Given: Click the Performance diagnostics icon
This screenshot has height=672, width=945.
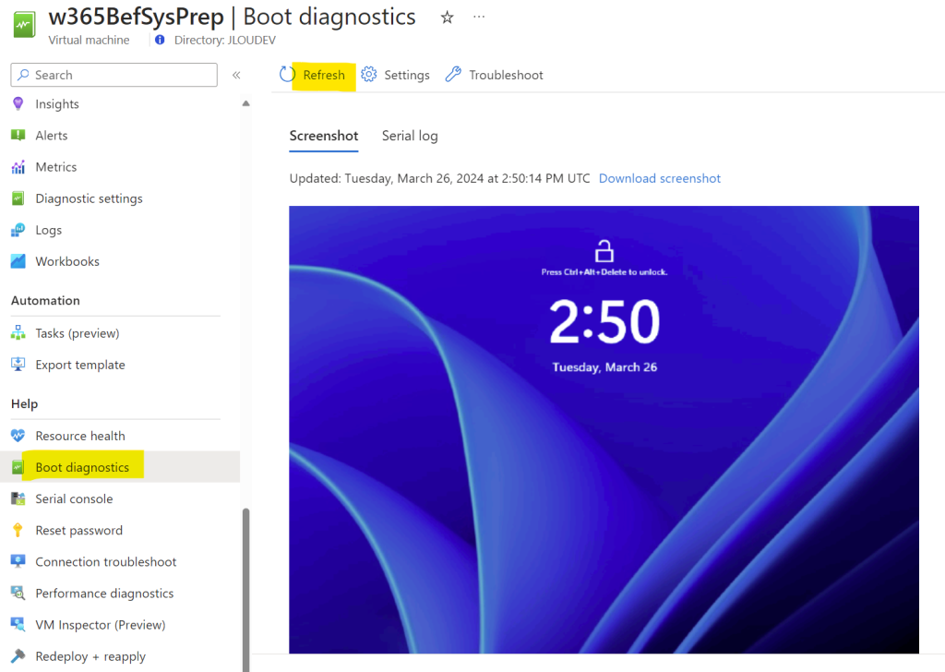Looking at the screenshot, I should (x=18, y=593).
